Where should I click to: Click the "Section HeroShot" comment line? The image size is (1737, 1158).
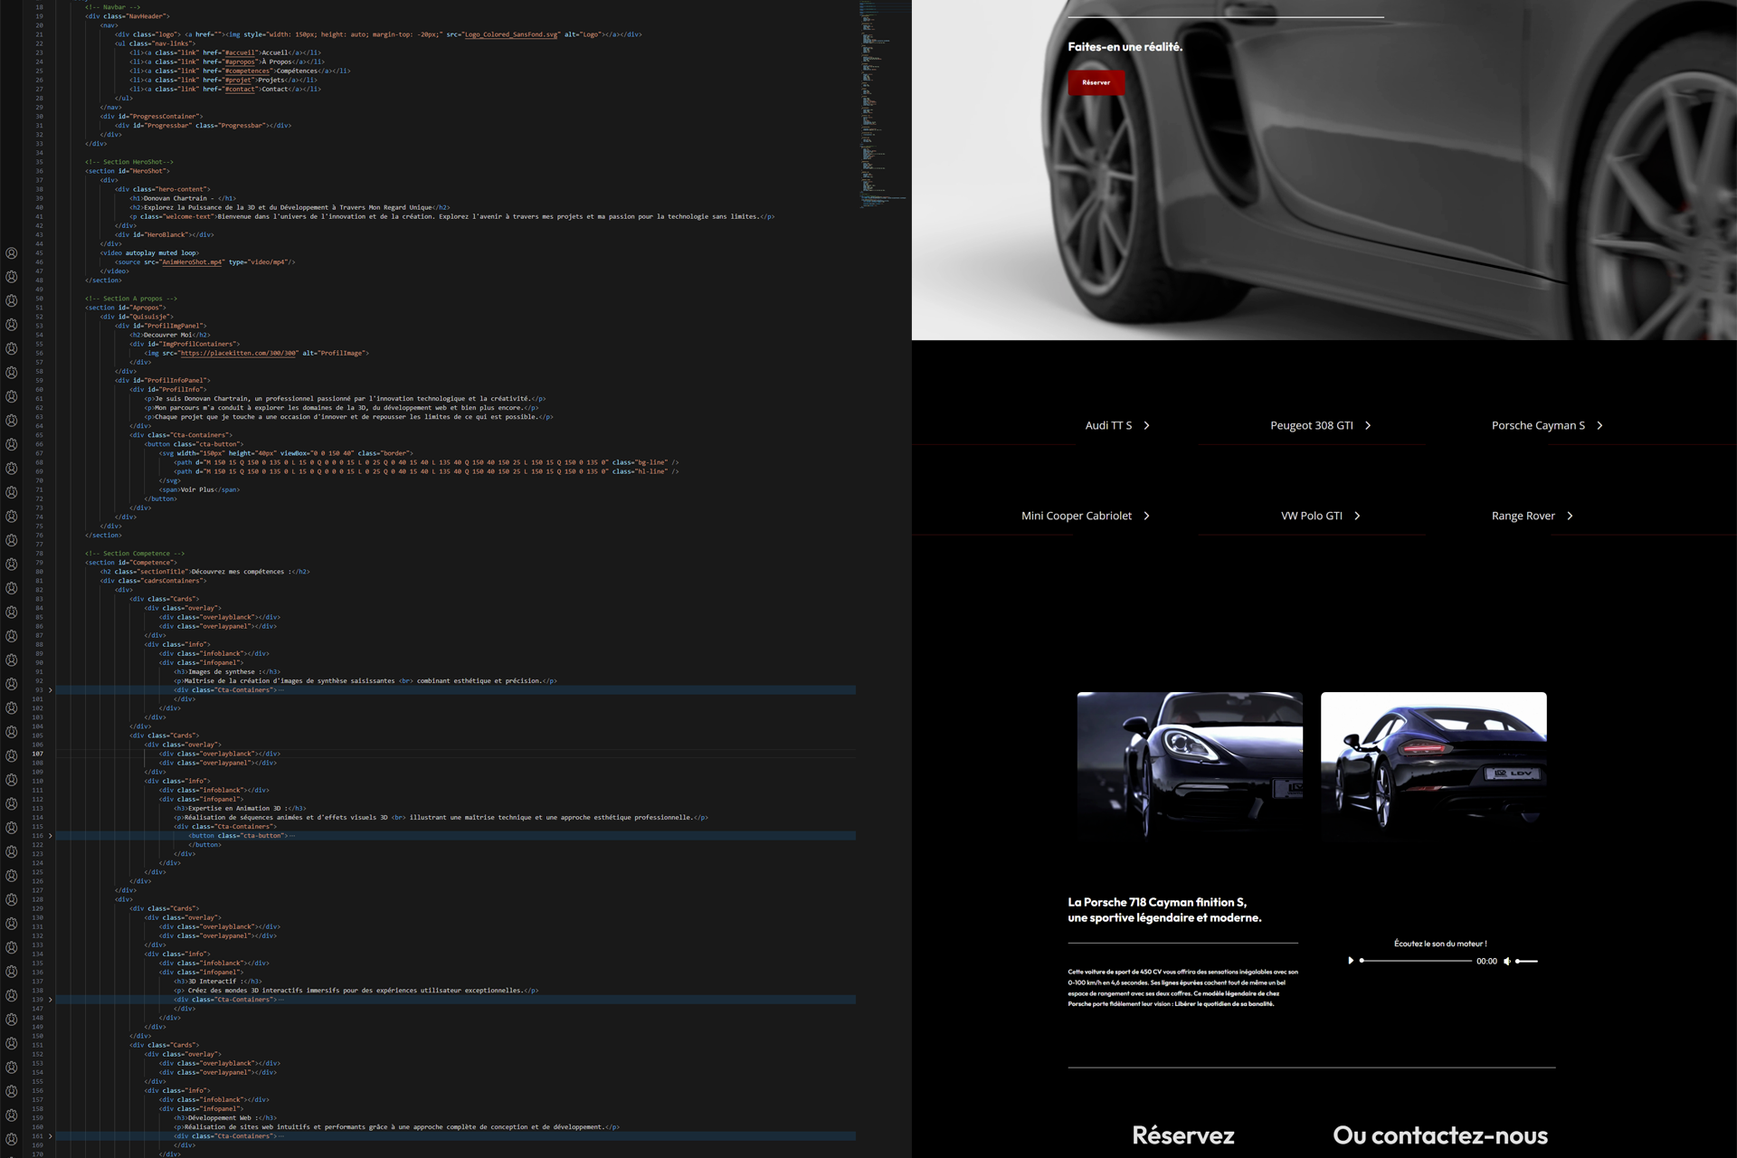(129, 162)
